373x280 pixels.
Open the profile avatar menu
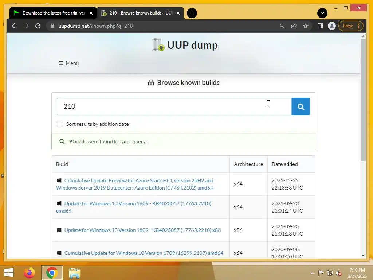tap(331, 26)
